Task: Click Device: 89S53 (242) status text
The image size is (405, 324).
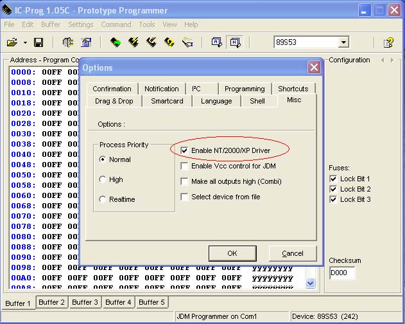Action: pos(325,316)
